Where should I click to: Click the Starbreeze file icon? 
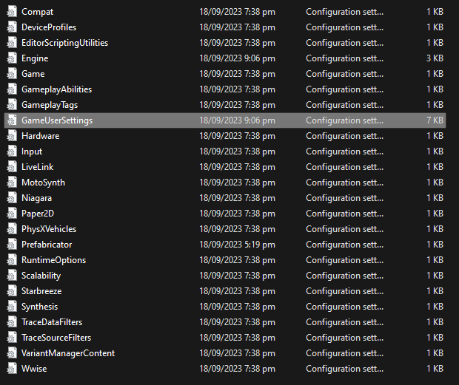tap(12, 291)
